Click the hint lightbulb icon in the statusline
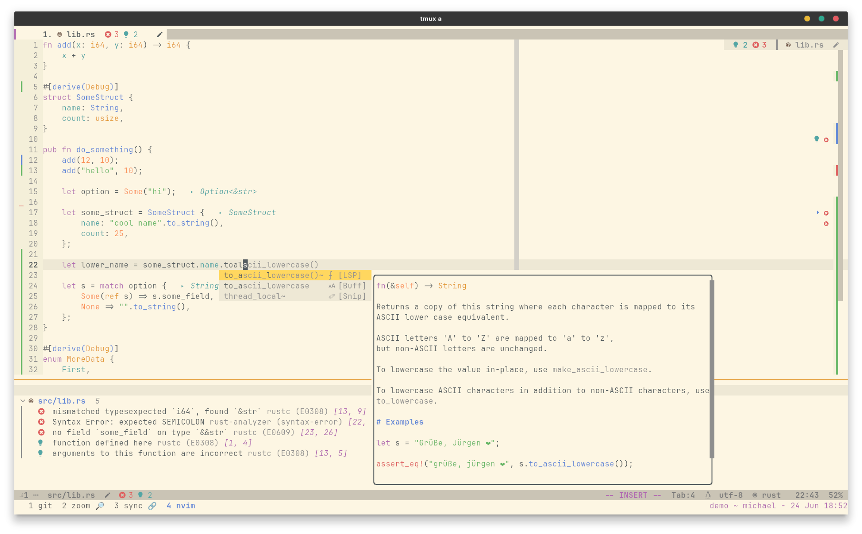This screenshot has width=862, height=534. (140, 495)
